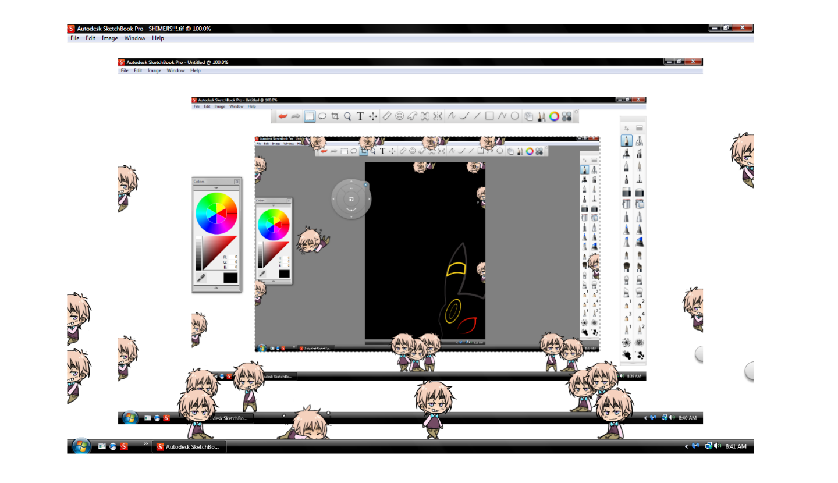Click the volume speaker icon beside the 8:41 AM clock

[x=718, y=446]
